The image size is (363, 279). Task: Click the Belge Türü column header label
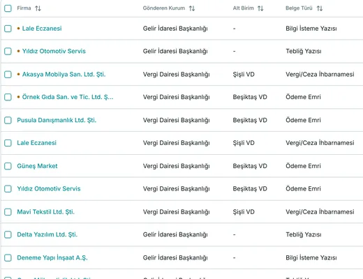pyautogui.click(x=299, y=8)
